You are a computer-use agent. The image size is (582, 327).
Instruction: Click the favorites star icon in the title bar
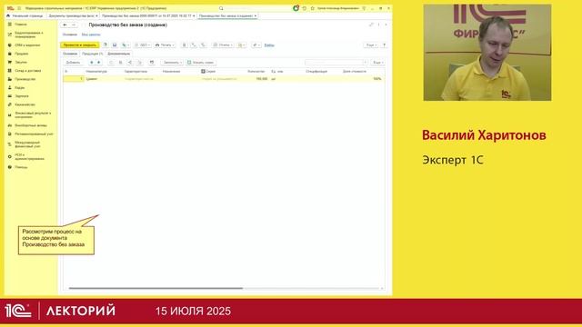313,8
